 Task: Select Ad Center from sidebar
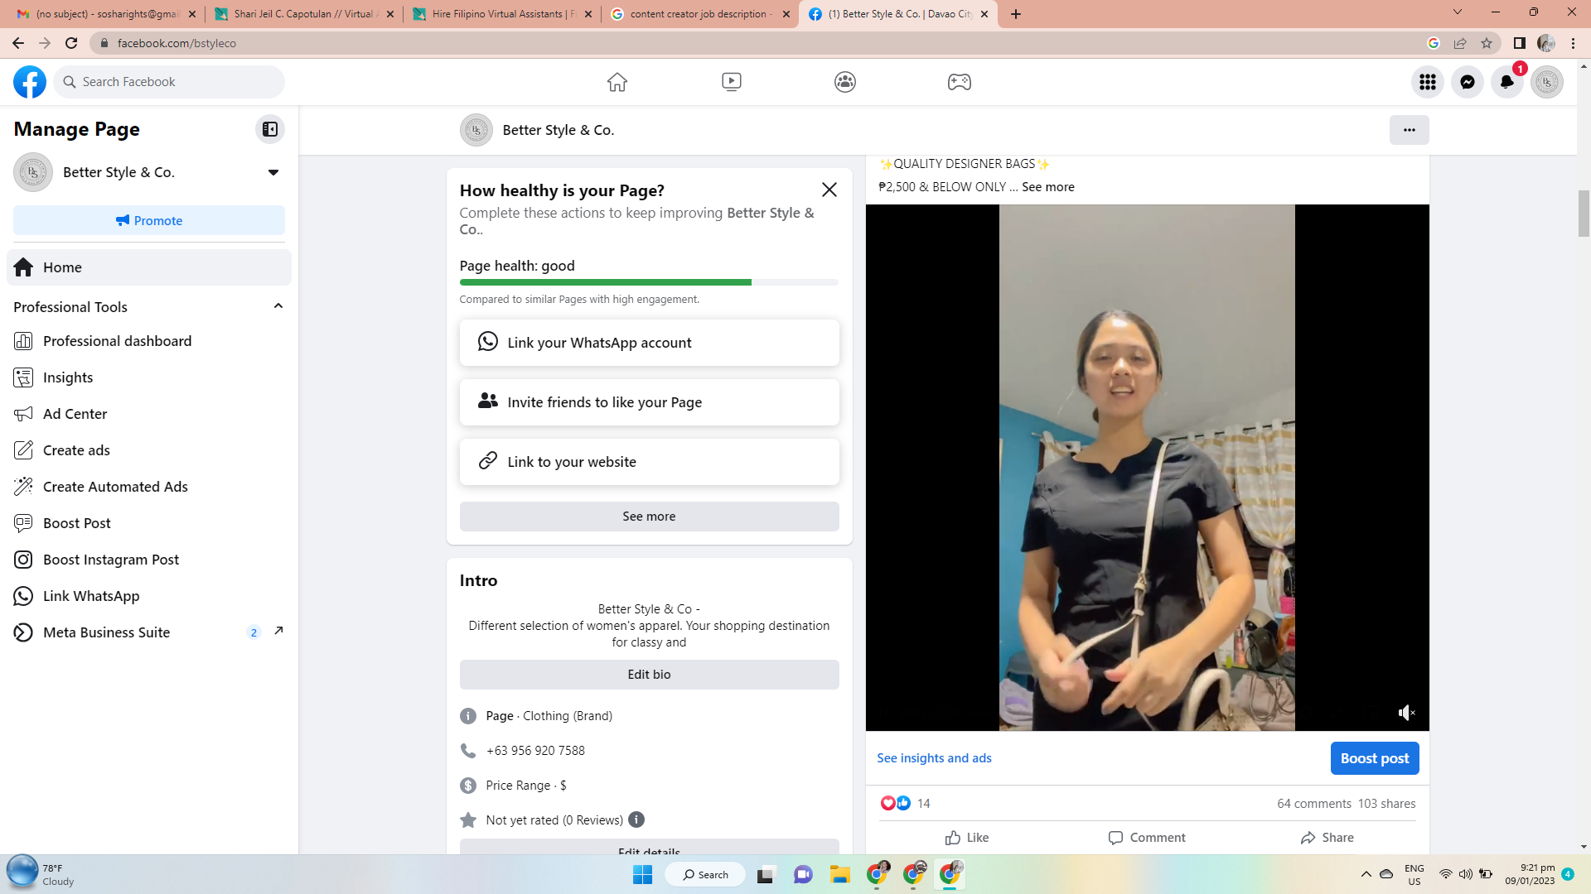tap(75, 414)
